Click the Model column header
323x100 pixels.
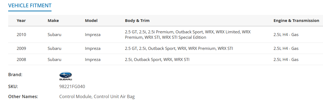pos(91,21)
